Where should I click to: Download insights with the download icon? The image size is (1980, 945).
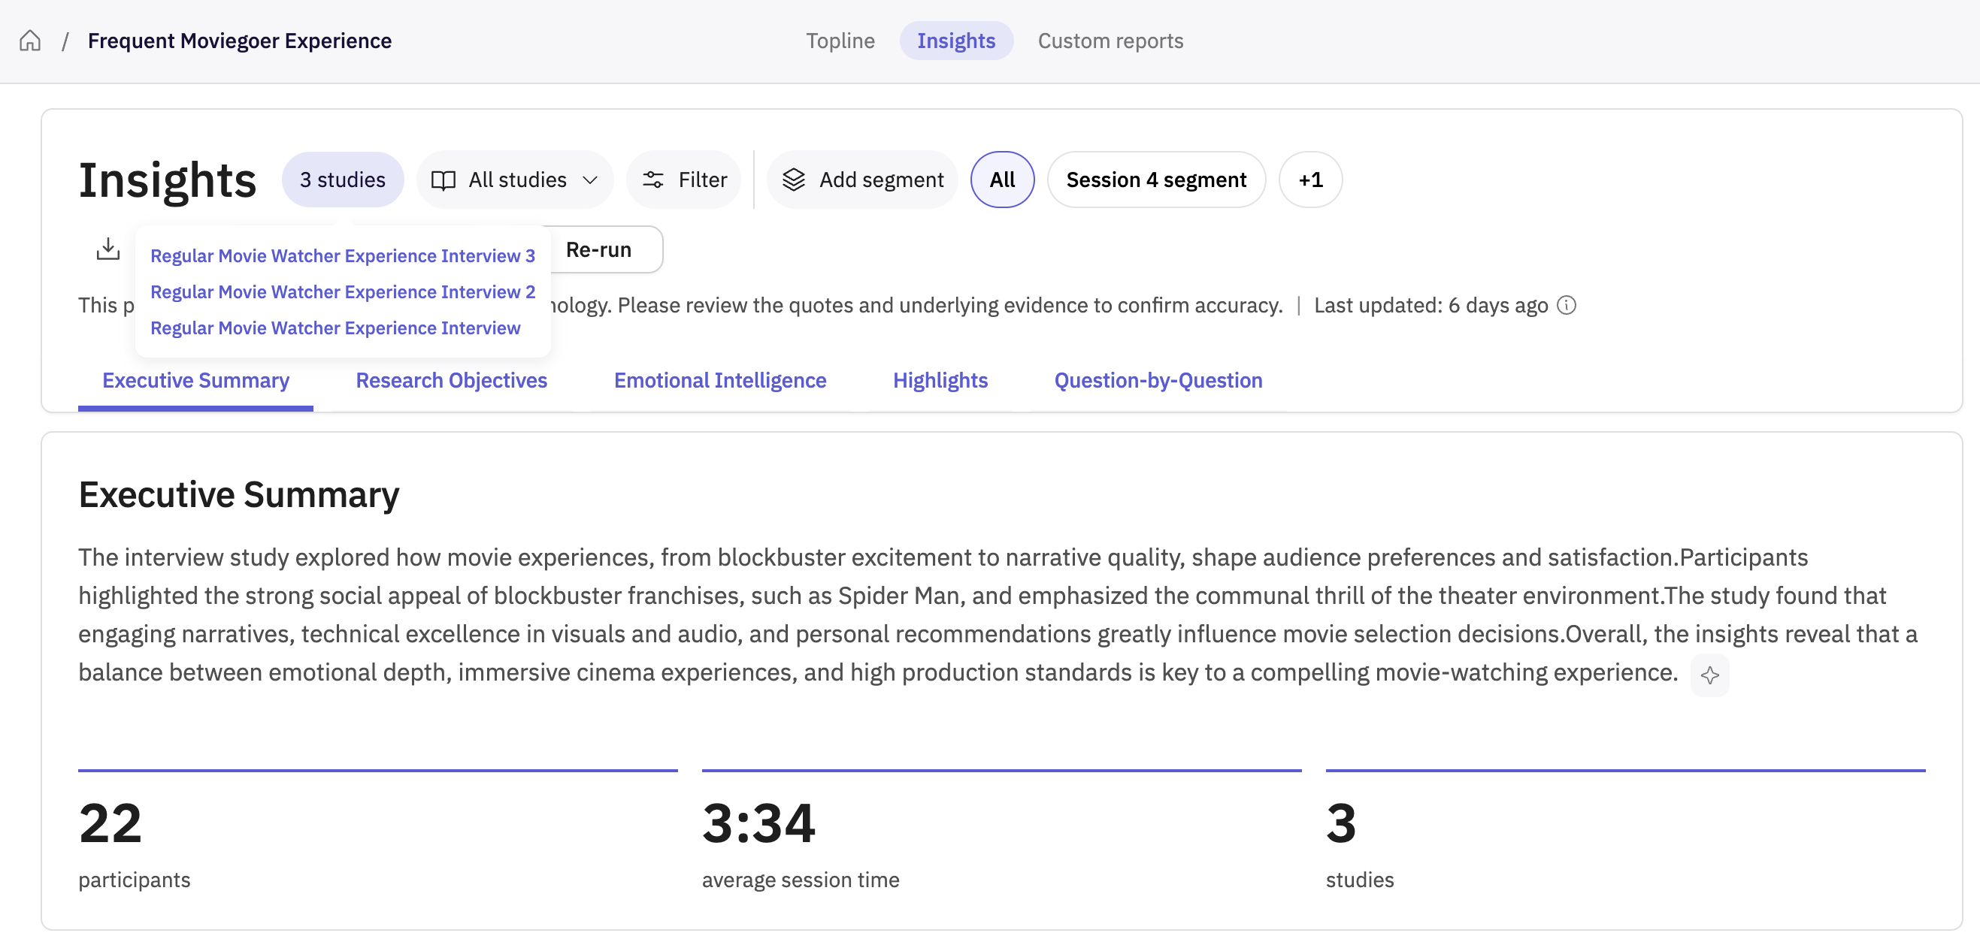pos(107,249)
